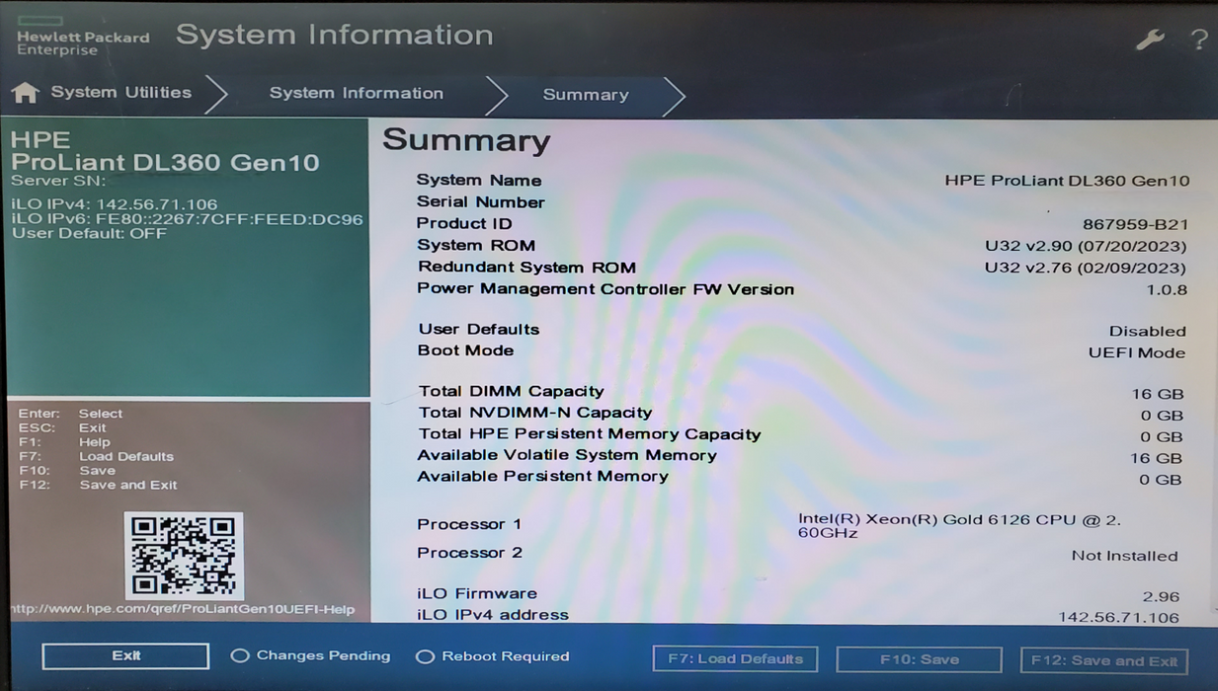Click iLO Firmware value 2.96
1218x691 pixels.
point(1161,597)
